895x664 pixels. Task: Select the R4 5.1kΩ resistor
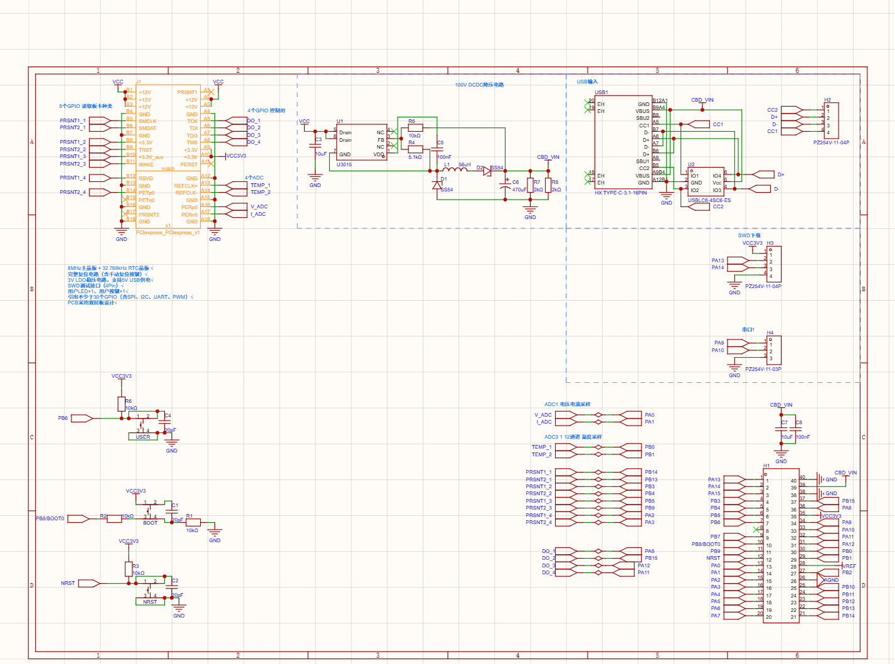coord(415,149)
